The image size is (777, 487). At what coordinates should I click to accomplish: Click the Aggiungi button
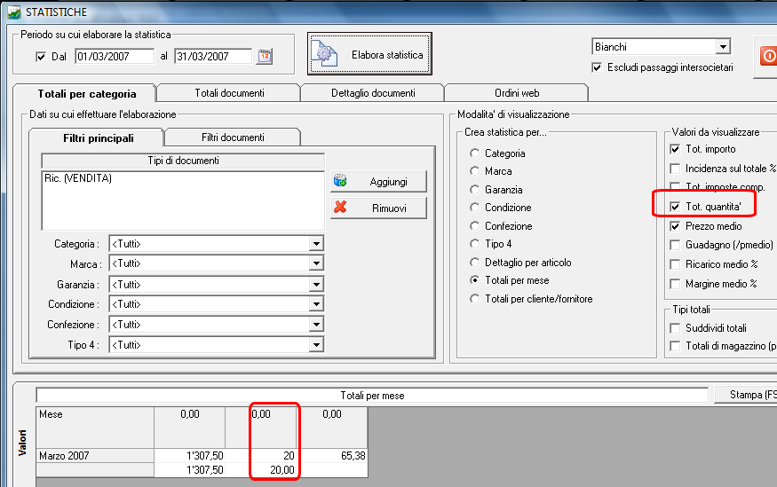[x=378, y=182]
